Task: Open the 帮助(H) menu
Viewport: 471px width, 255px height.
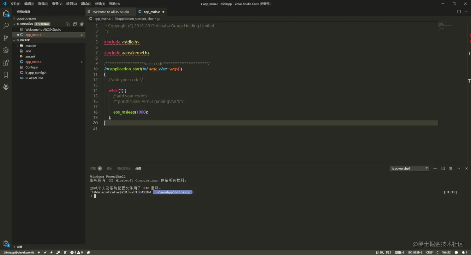Action: [114, 4]
